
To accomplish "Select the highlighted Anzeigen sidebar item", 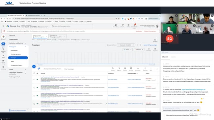I will click(x=18, y=58).
